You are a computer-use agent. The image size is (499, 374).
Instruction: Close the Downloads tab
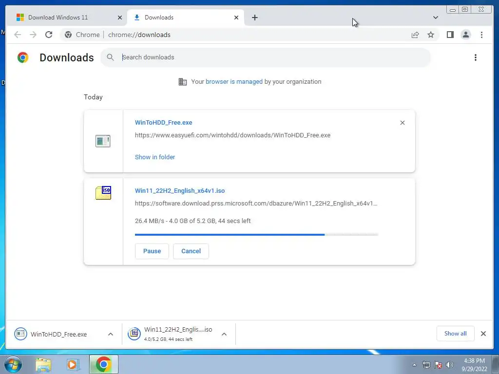(x=236, y=18)
